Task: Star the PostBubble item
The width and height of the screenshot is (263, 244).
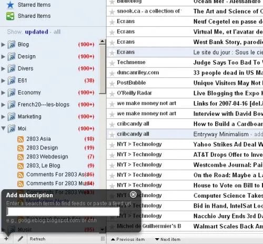Action: click(x=112, y=84)
